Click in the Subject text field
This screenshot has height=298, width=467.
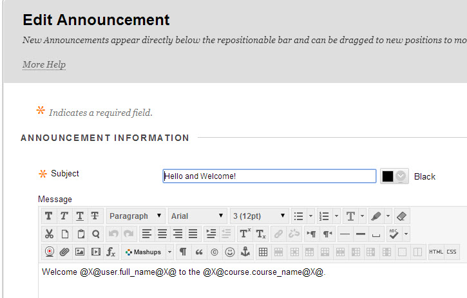pos(269,176)
